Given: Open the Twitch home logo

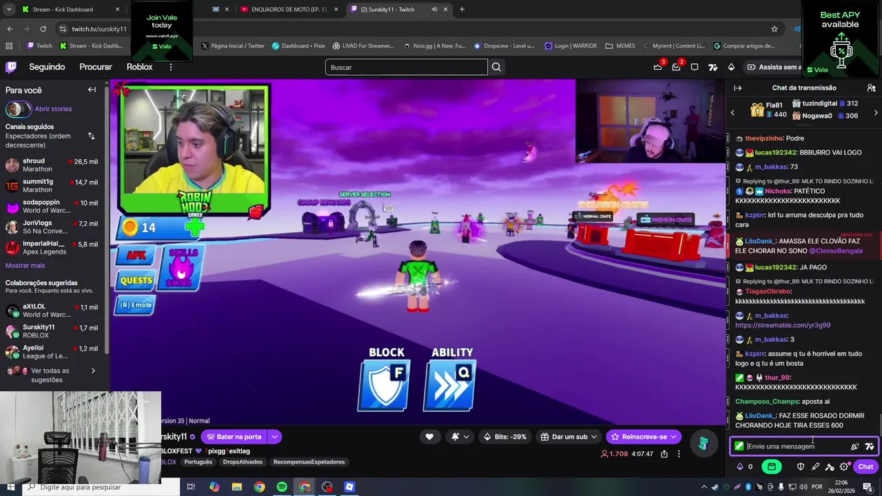Looking at the screenshot, I should click(11, 67).
